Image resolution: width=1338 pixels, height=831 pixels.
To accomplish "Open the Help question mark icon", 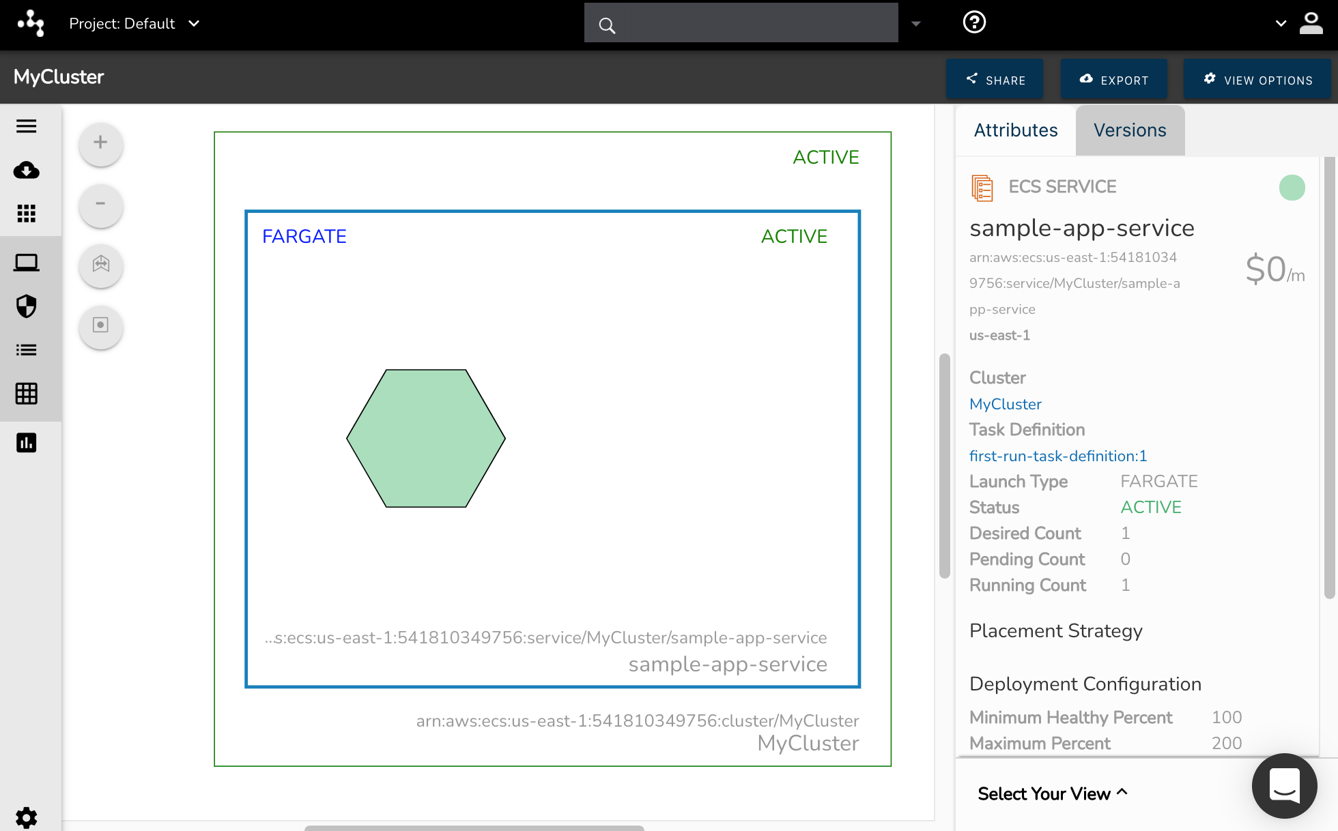I will tap(974, 22).
